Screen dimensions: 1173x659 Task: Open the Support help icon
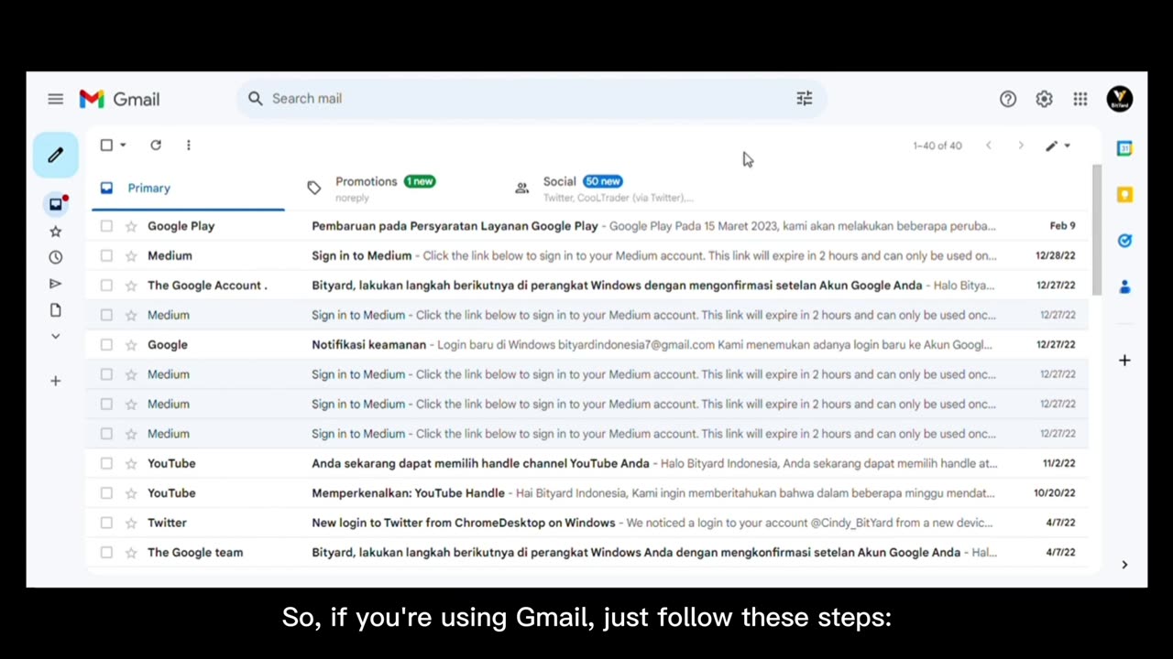tap(1008, 99)
